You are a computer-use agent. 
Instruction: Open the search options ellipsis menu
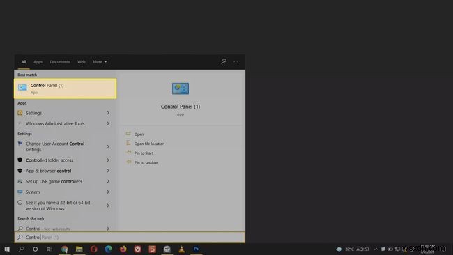click(236, 62)
